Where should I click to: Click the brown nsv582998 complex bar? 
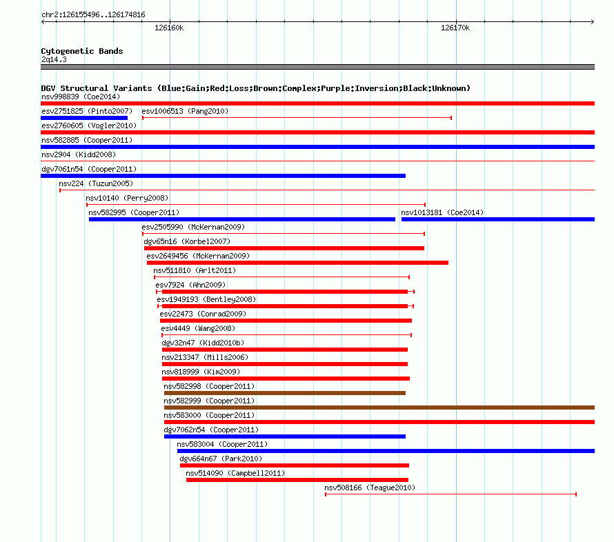click(285, 393)
